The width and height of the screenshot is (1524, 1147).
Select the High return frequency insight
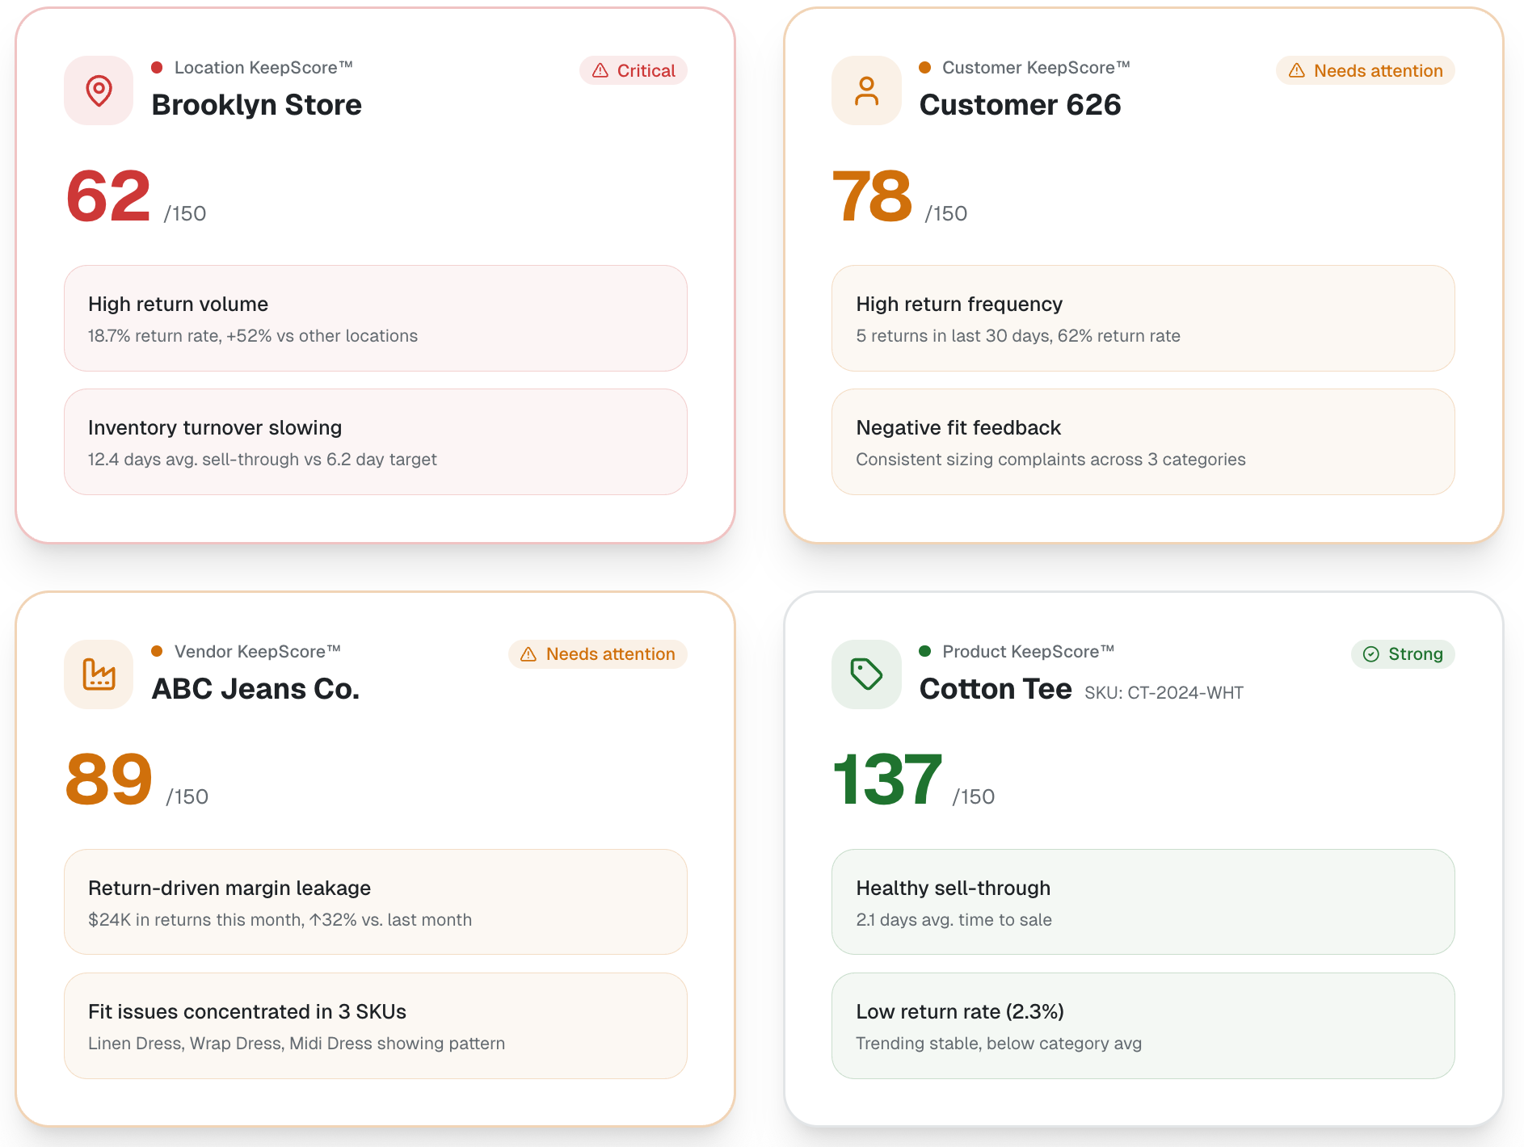click(1143, 318)
